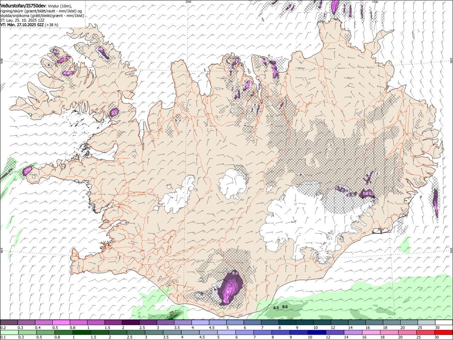Pick the light grey 25 swatch in snow scale
The height and width of the screenshot is (340, 453).
[426, 323]
